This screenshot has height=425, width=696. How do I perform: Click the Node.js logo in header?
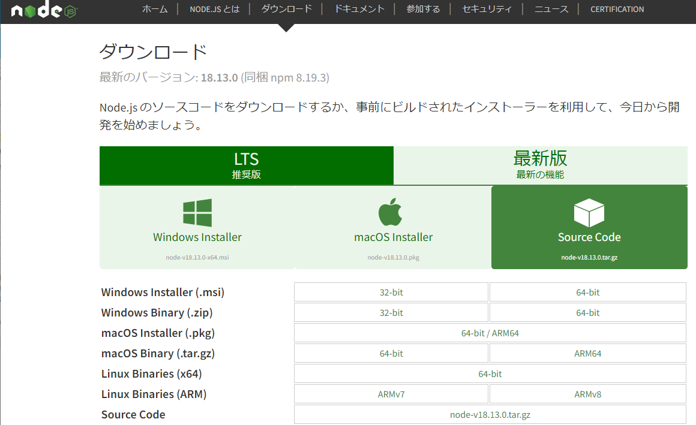coord(44,10)
